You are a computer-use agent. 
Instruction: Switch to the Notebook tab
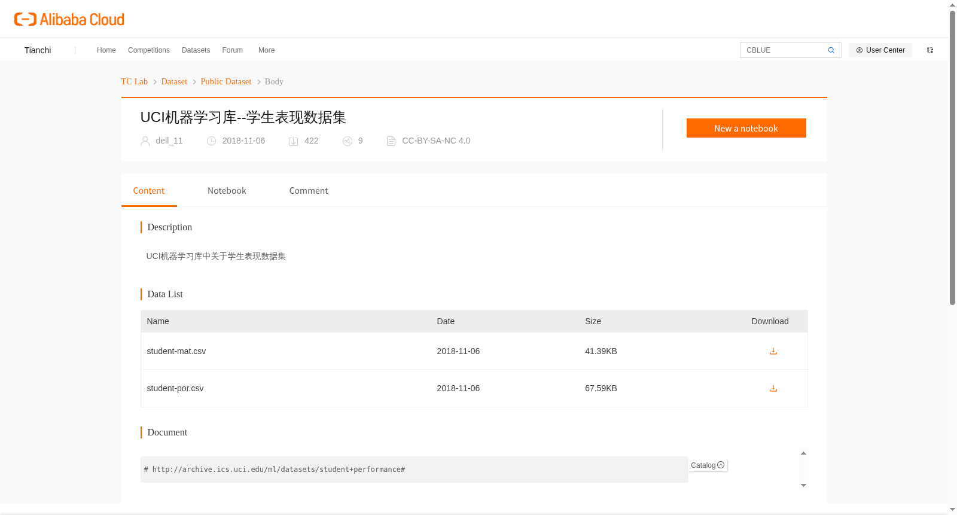[x=227, y=191]
